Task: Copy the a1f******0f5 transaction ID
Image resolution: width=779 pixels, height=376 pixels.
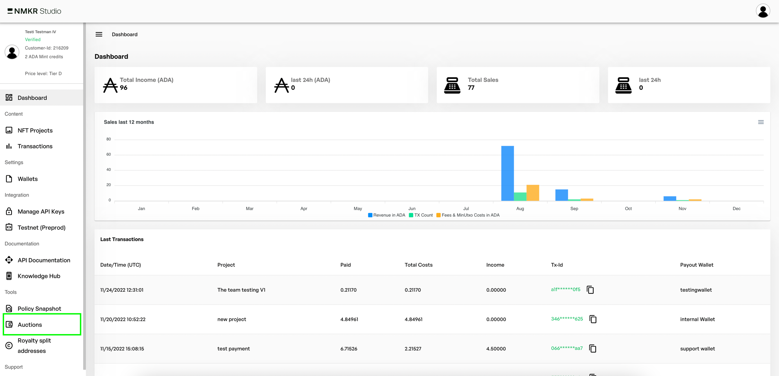Action: (x=590, y=290)
